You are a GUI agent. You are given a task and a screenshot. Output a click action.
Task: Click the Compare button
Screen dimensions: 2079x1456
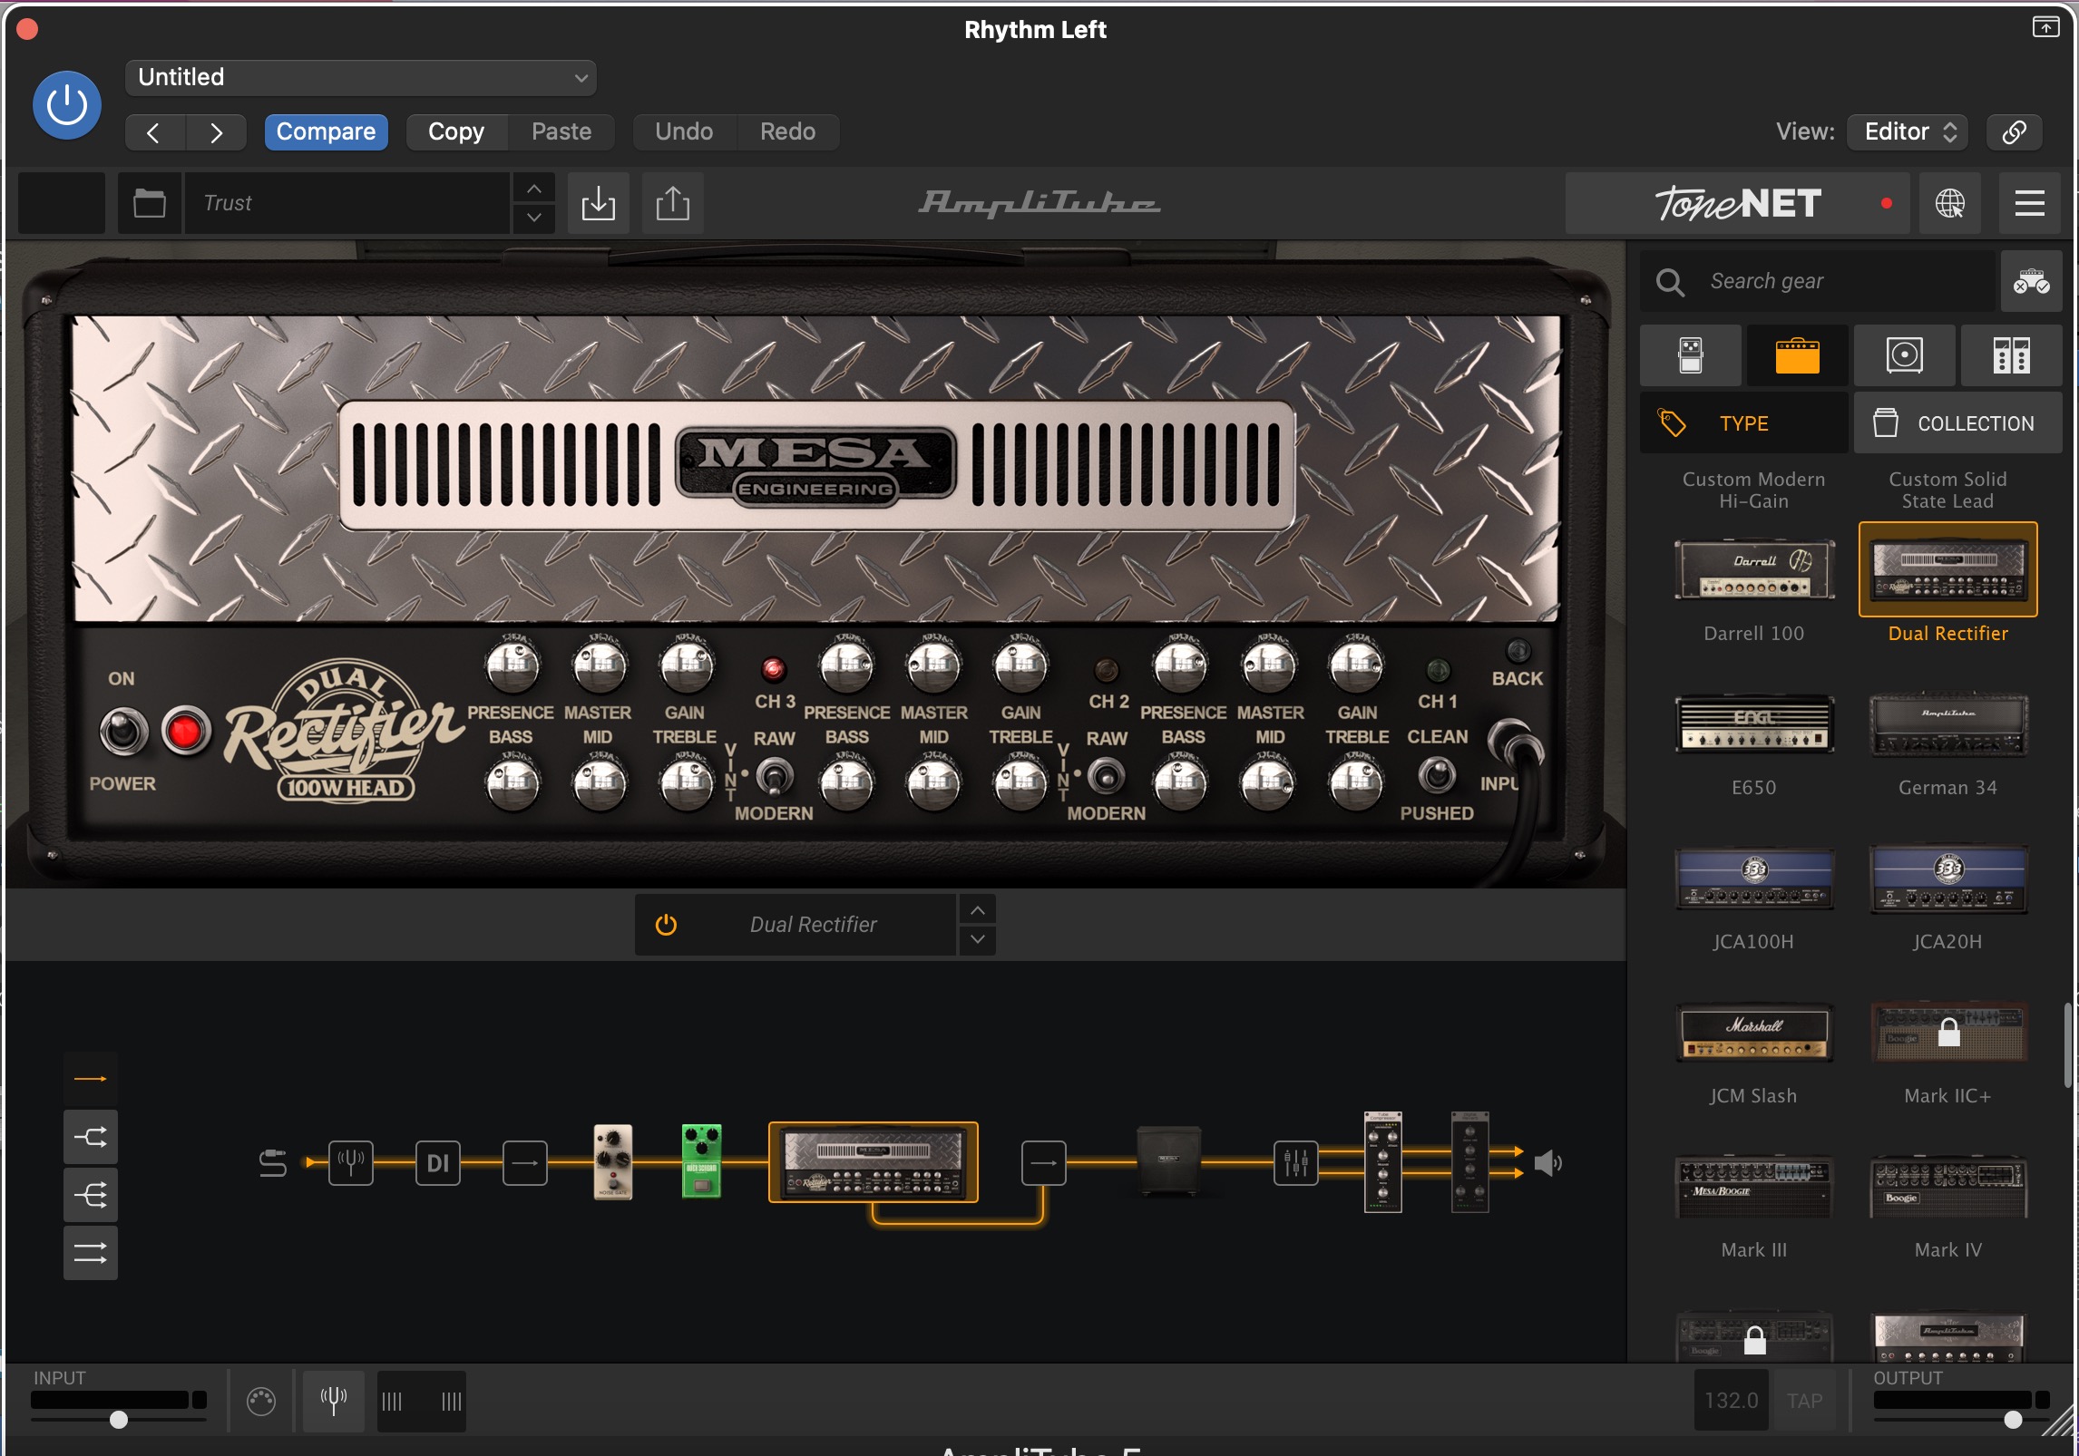(326, 132)
